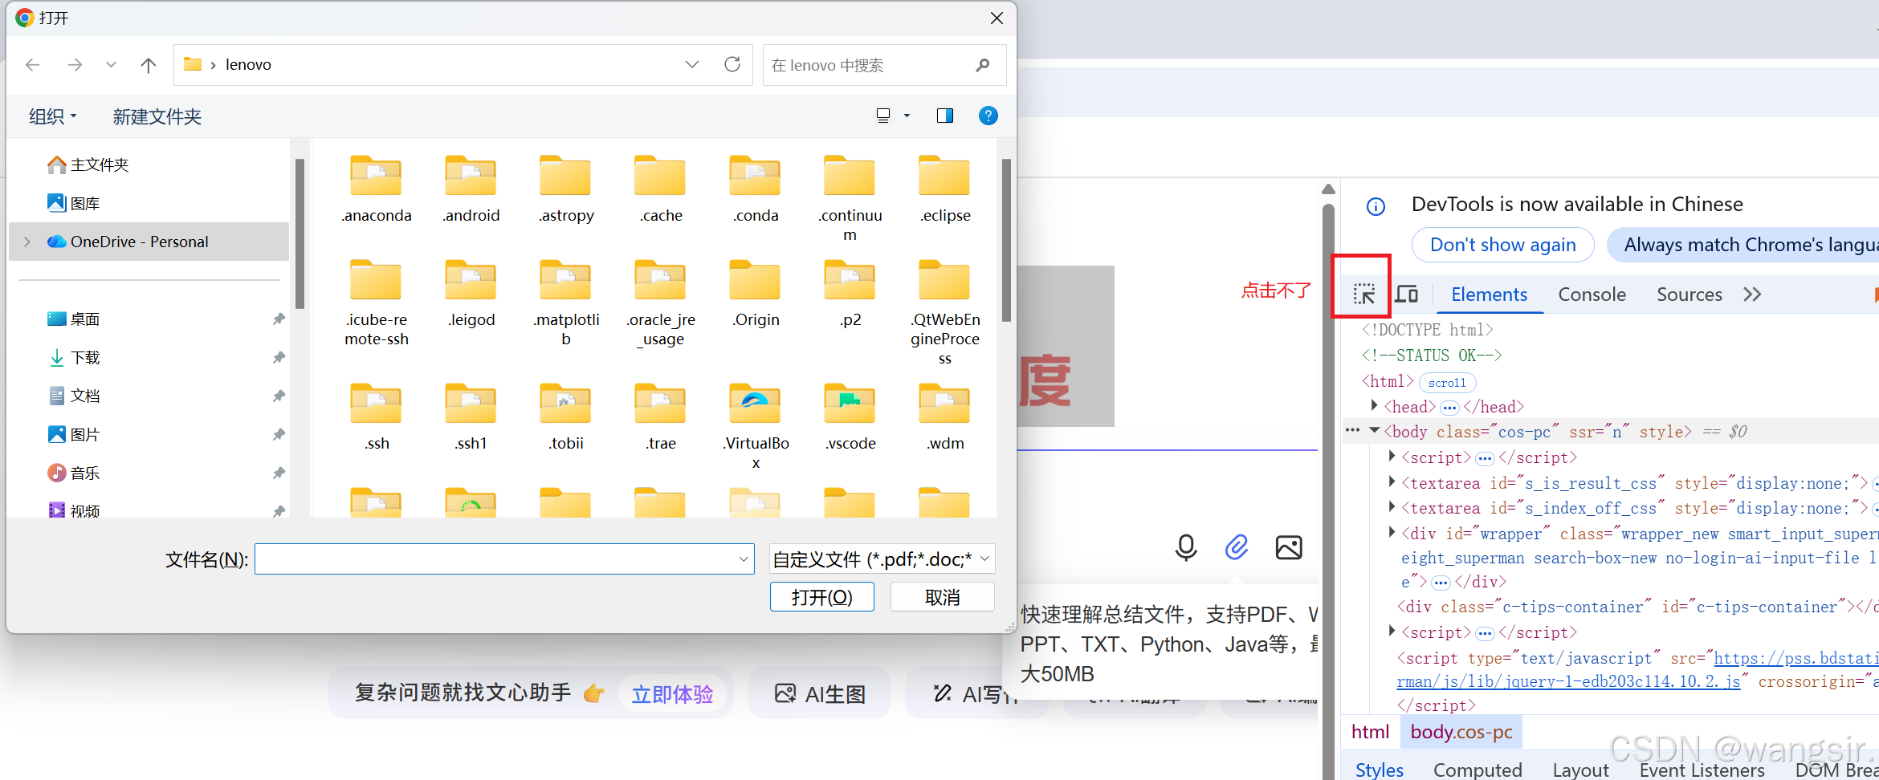The height and width of the screenshot is (780, 1879).
Task: Select the .oracle_jre_usage folder
Action: 661,303
